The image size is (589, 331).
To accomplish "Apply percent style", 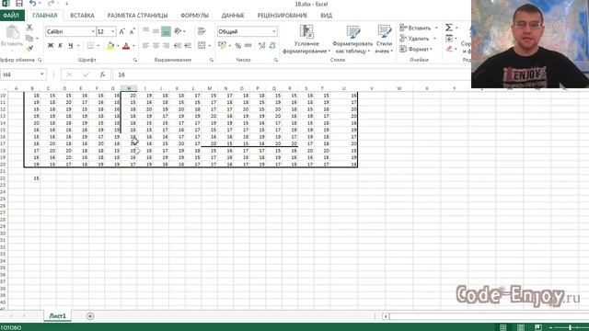I will coord(237,46).
